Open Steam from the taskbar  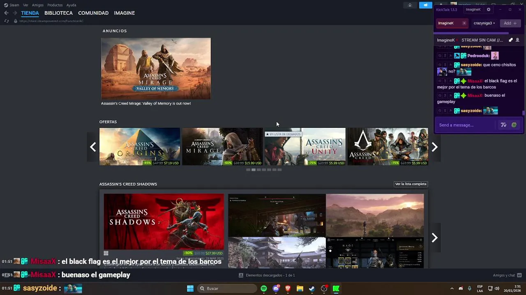[x=312, y=288]
